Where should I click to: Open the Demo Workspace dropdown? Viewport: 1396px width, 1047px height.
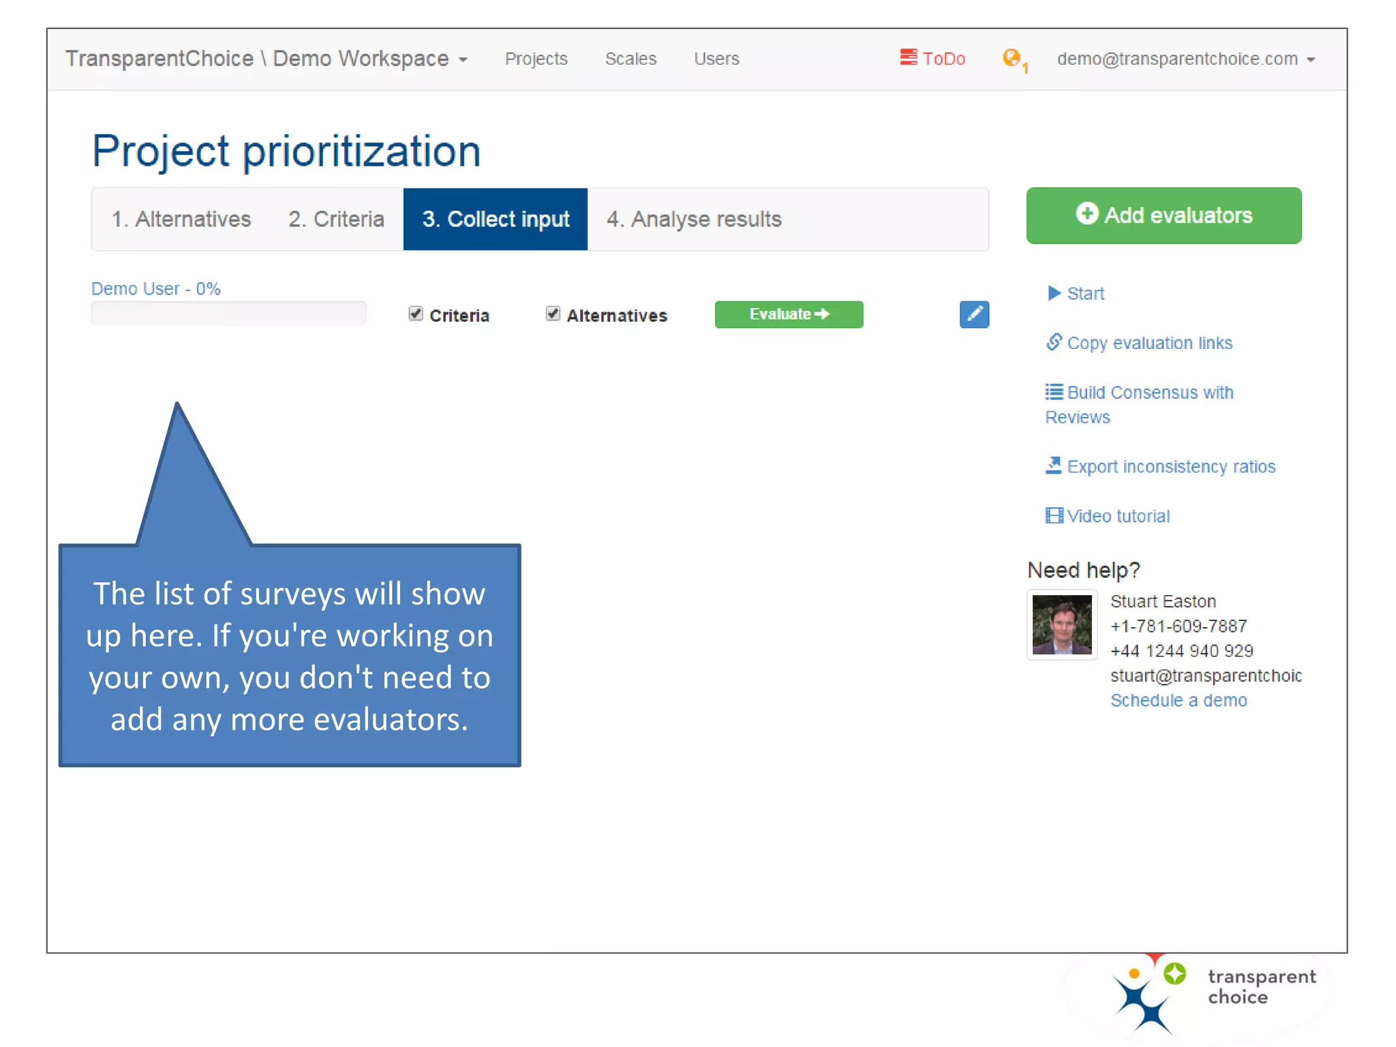[x=267, y=59]
